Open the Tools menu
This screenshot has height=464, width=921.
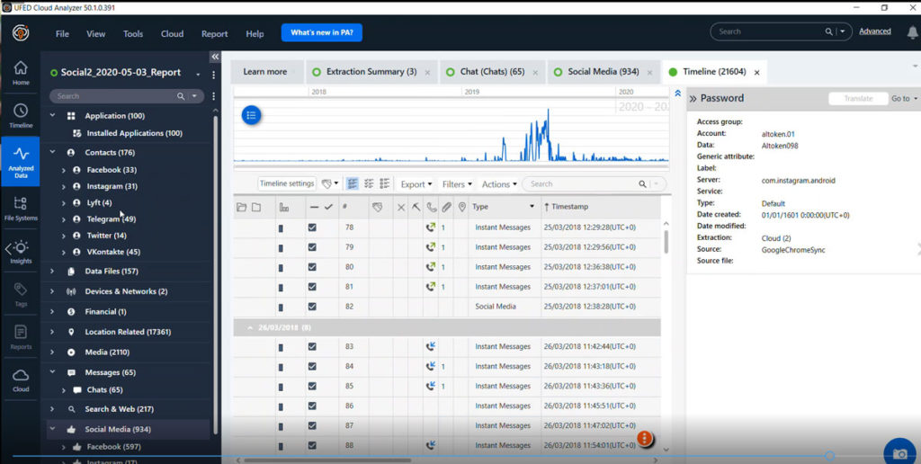pos(133,34)
